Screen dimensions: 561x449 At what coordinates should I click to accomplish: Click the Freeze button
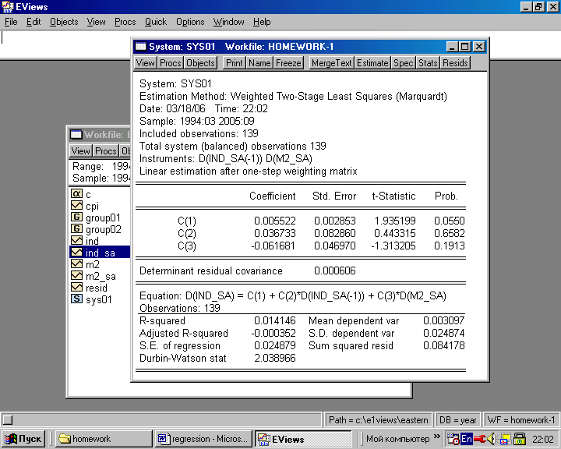click(288, 63)
